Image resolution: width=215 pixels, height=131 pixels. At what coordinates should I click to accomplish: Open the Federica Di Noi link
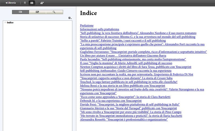137,74
